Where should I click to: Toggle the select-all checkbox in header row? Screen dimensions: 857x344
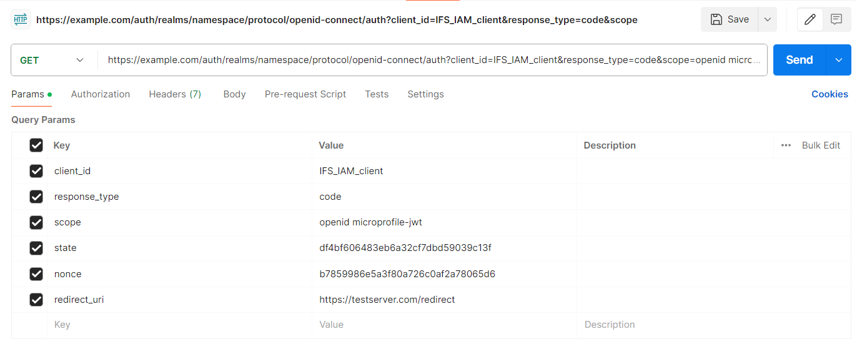36,145
